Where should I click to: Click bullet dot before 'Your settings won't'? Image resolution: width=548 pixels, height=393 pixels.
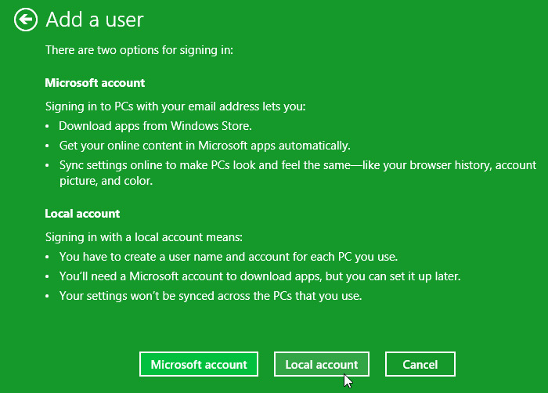click(x=49, y=297)
